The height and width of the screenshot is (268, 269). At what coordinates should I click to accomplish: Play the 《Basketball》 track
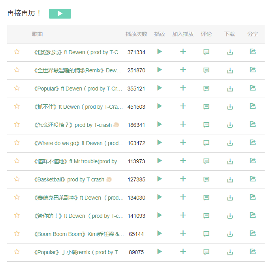160,179
